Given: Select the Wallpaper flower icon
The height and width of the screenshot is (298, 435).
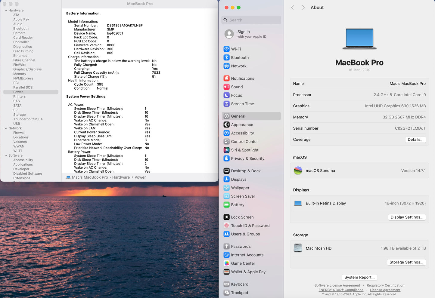Looking at the screenshot, I should click(x=227, y=188).
